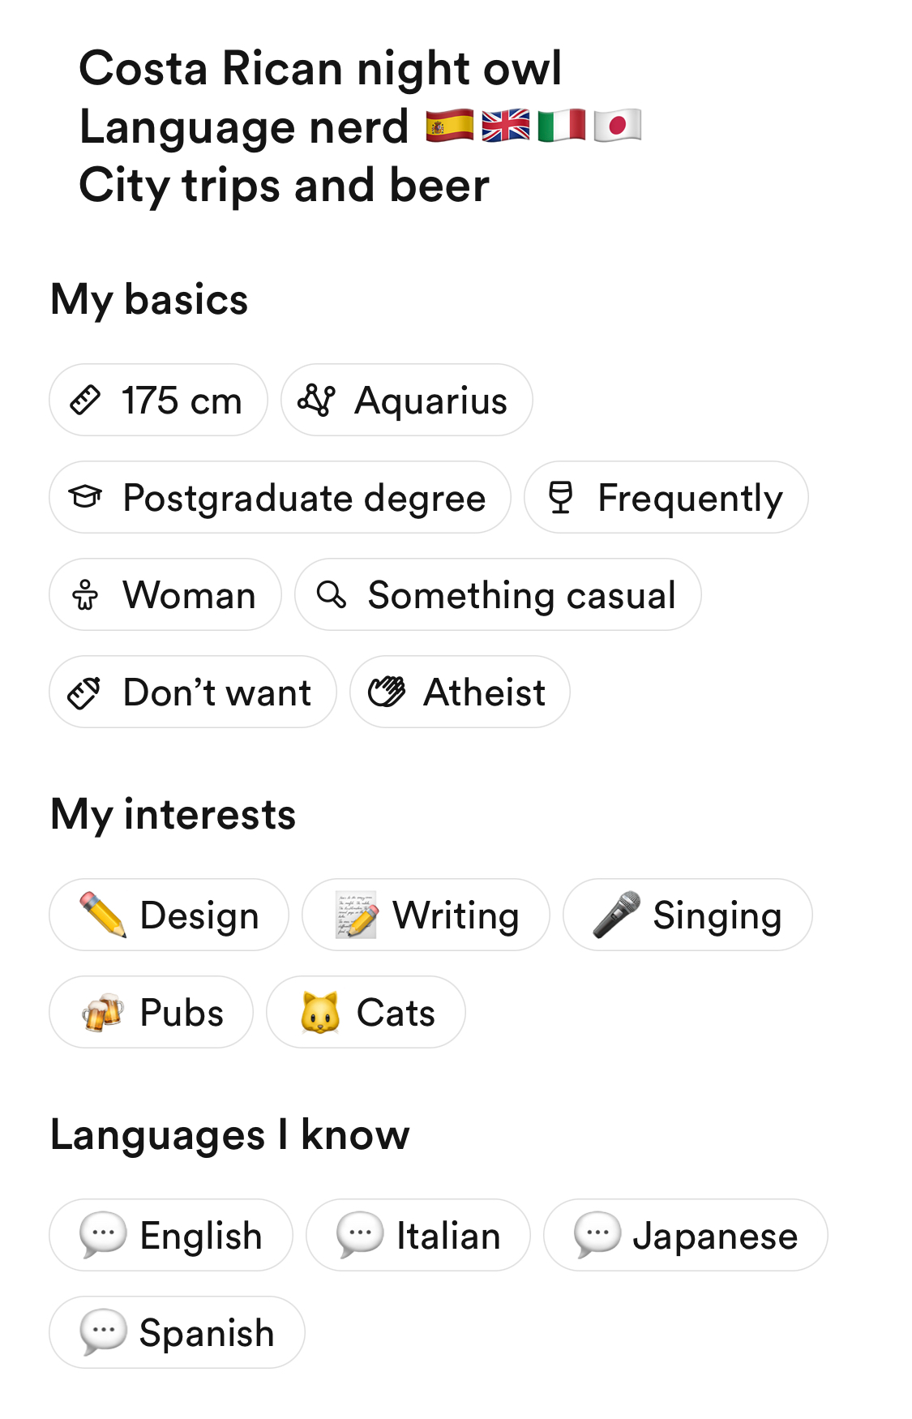
Task: Tap the constellation icon next to Aquarius
Action: 316,401
